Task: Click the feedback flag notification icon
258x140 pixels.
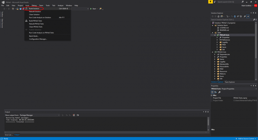Action: pyautogui.click(x=211, y=2)
